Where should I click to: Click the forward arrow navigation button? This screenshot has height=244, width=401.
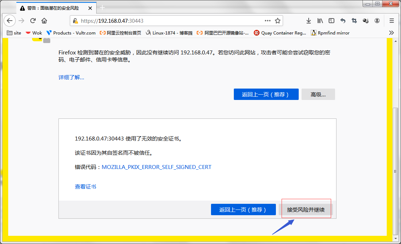21,21
